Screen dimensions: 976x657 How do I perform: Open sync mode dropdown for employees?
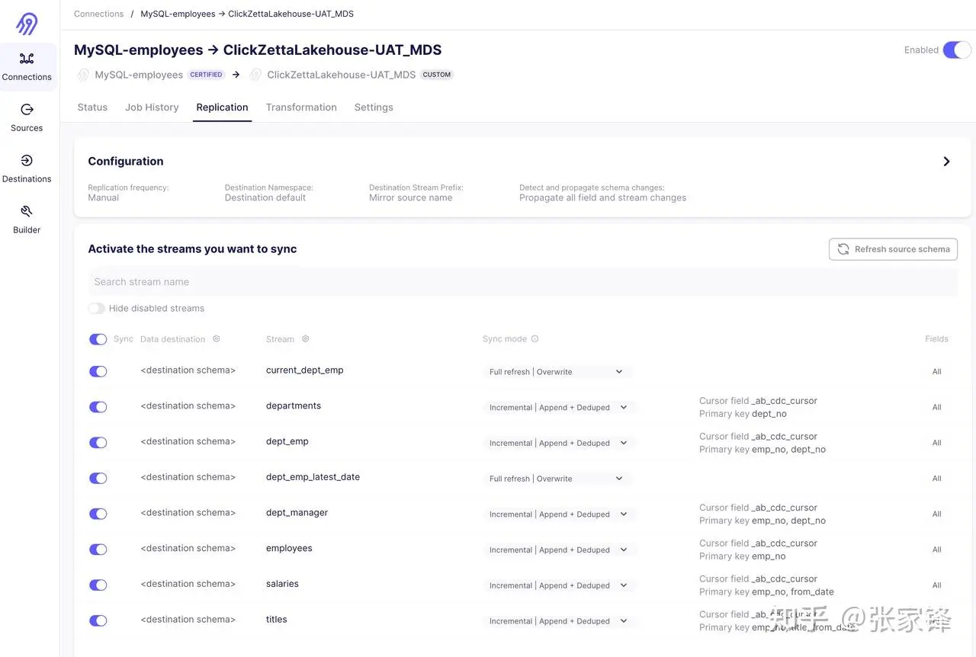pyautogui.click(x=560, y=550)
